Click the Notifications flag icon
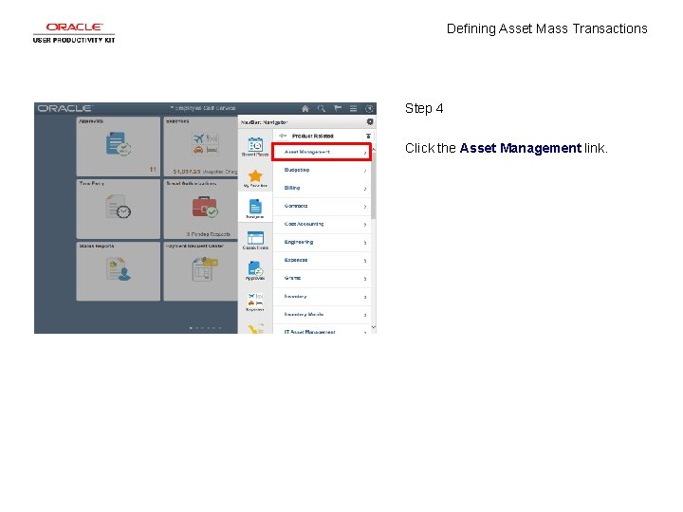This screenshot has width=683, height=512. coord(338,108)
